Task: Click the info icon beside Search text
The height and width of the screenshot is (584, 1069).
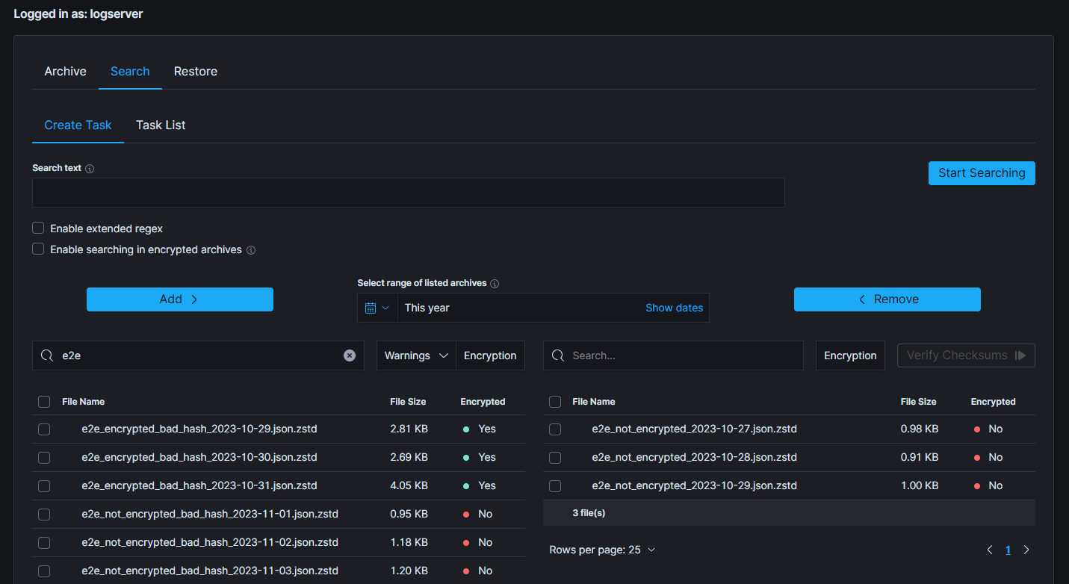Action: (90, 169)
